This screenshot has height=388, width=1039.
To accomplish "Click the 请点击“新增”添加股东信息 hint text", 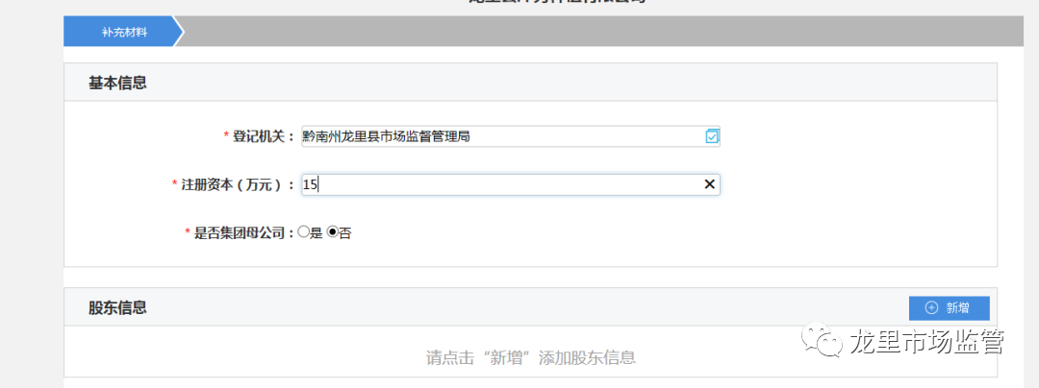I will pos(531,358).
